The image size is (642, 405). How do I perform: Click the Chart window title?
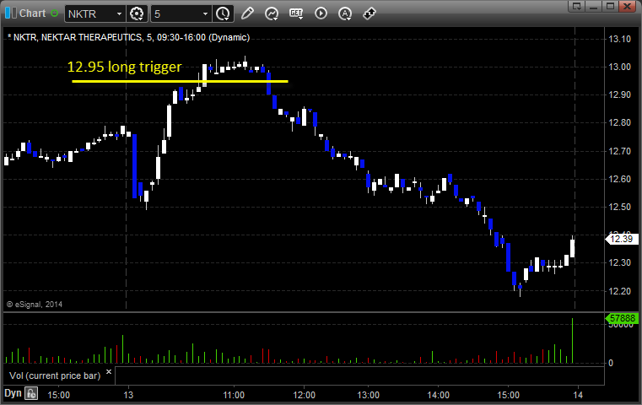coord(32,13)
